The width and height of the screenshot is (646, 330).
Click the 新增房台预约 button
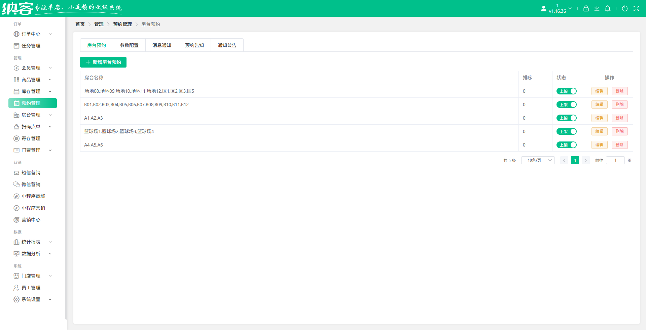pos(103,62)
